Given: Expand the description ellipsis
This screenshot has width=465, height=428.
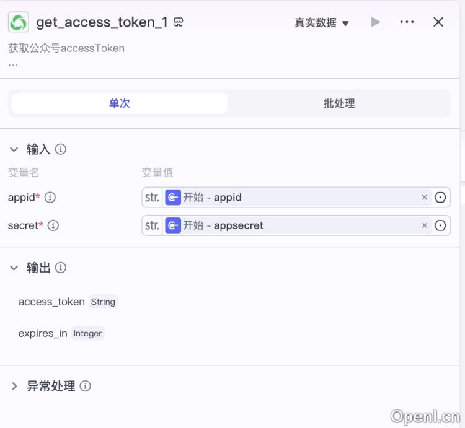Looking at the screenshot, I should point(13,64).
